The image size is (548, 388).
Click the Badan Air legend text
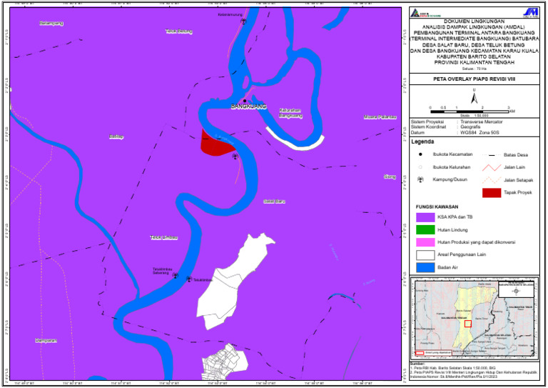coord(447,267)
